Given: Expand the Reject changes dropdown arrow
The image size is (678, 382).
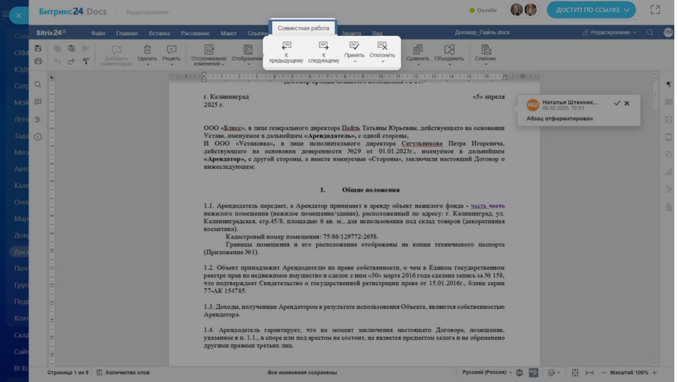Looking at the screenshot, I should [x=383, y=62].
